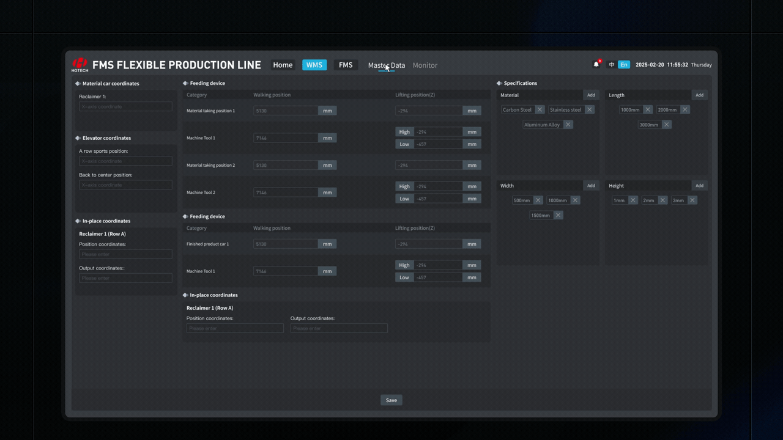Open the FMS tab
This screenshot has height=440, width=783.
coord(346,65)
